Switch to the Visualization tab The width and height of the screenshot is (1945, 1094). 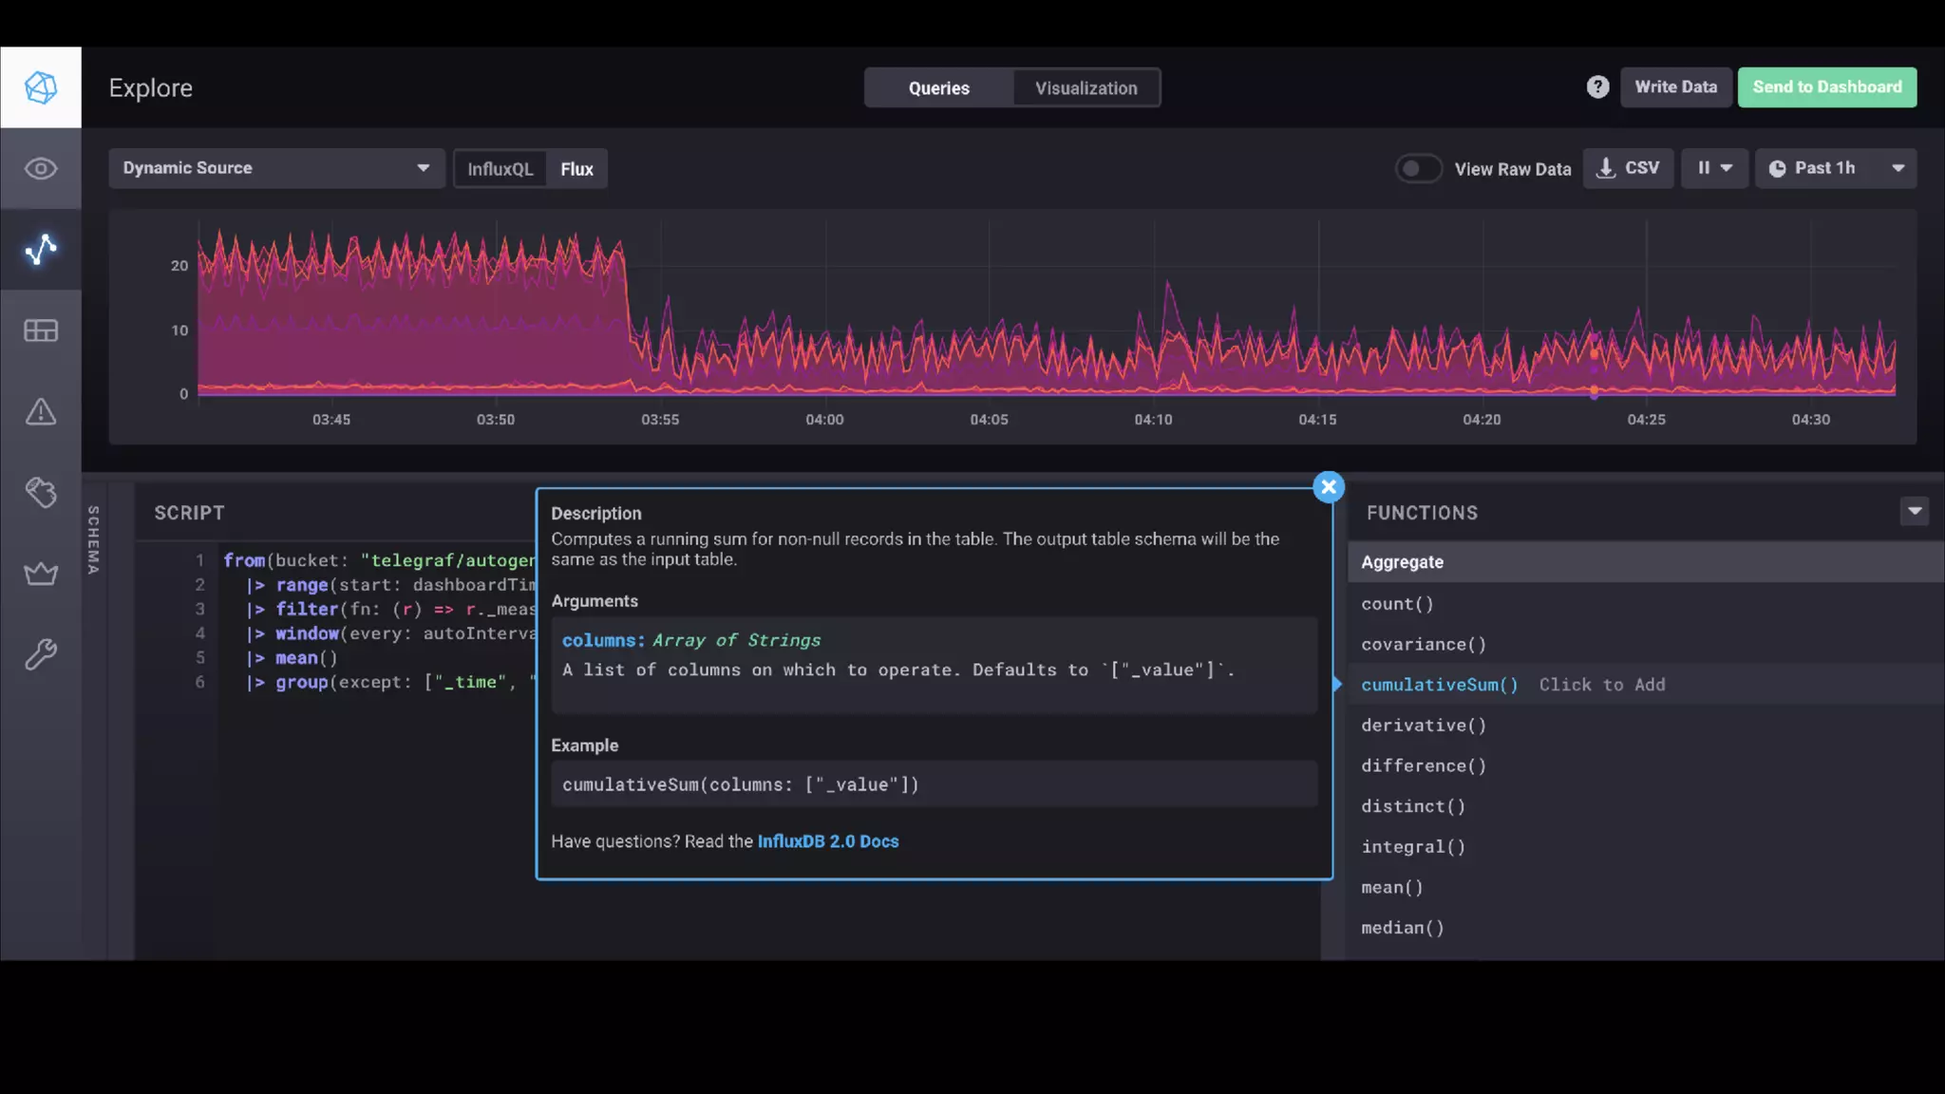[1086, 88]
